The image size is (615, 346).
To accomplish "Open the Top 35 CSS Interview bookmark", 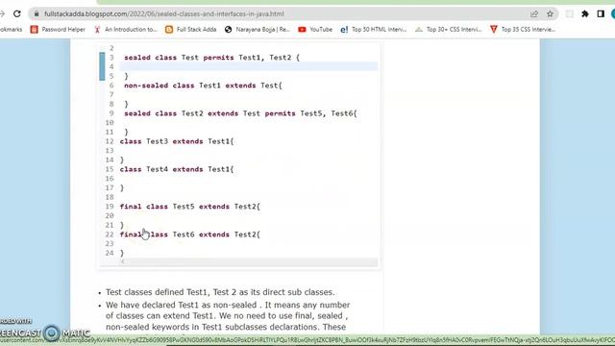I will pos(523,30).
